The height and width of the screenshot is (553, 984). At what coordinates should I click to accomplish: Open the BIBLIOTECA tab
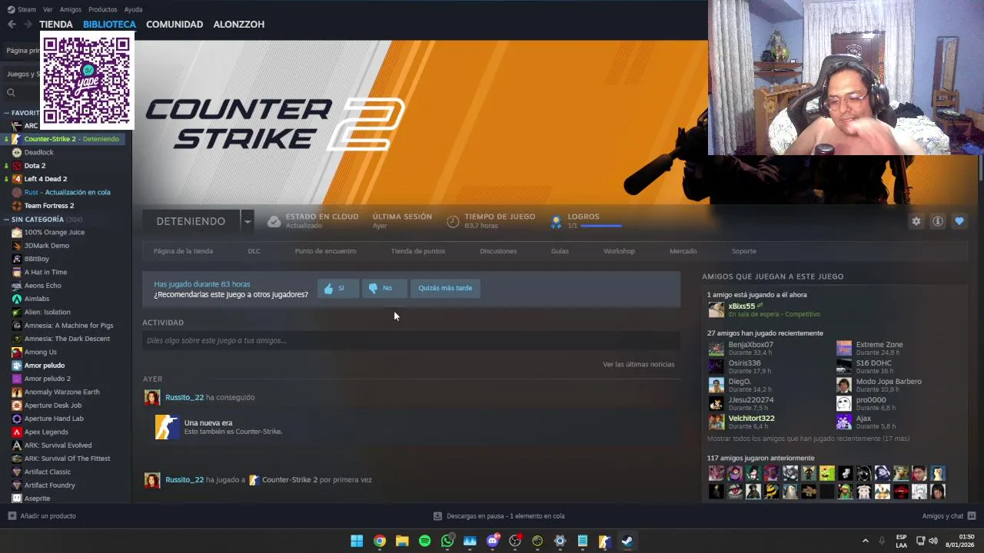point(109,25)
